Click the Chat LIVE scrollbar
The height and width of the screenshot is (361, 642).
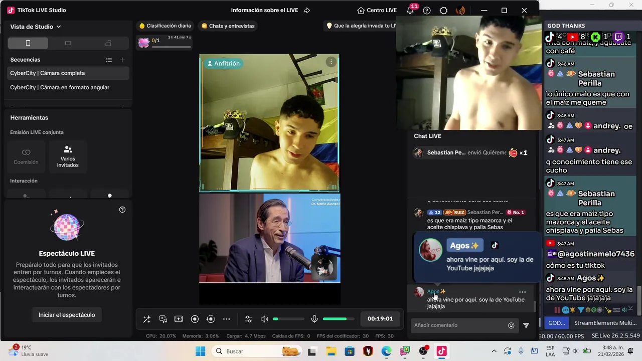coord(534,305)
